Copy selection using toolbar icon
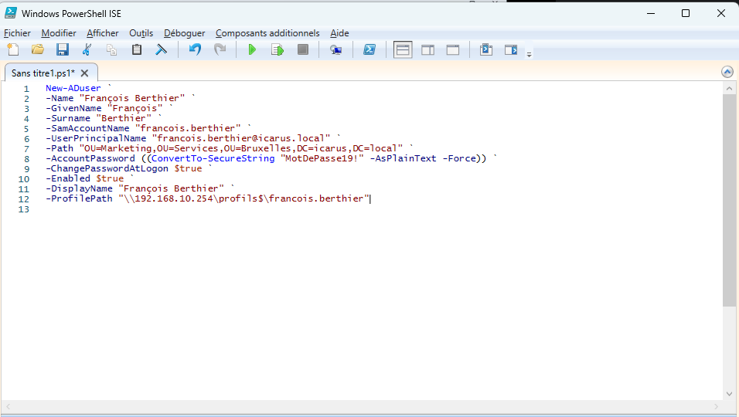The image size is (739, 417). (x=111, y=49)
